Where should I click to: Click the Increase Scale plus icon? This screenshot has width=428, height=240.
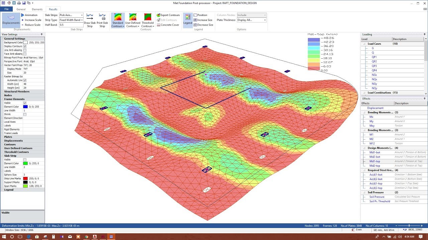23,20
